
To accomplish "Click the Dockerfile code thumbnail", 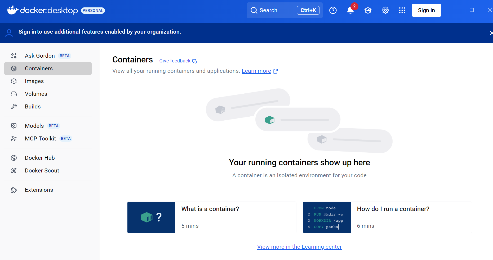I will click(x=327, y=217).
